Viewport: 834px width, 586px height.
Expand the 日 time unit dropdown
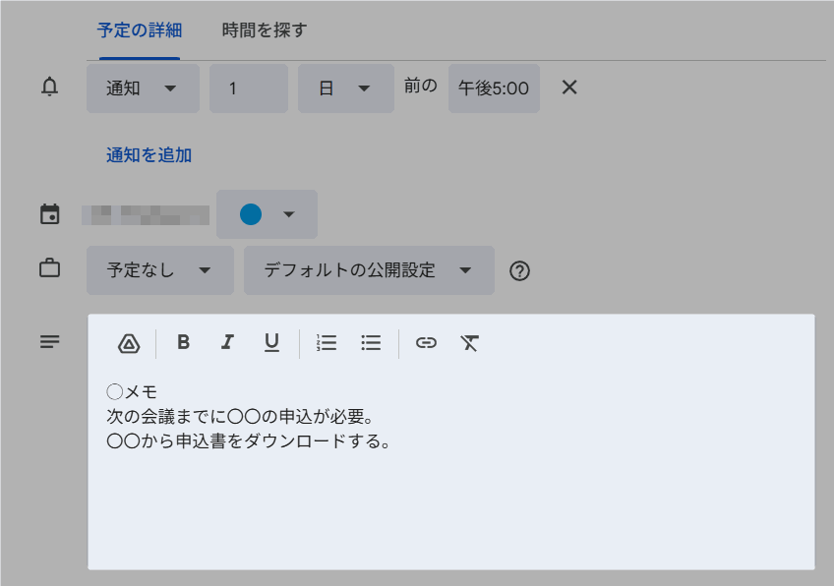pos(345,88)
